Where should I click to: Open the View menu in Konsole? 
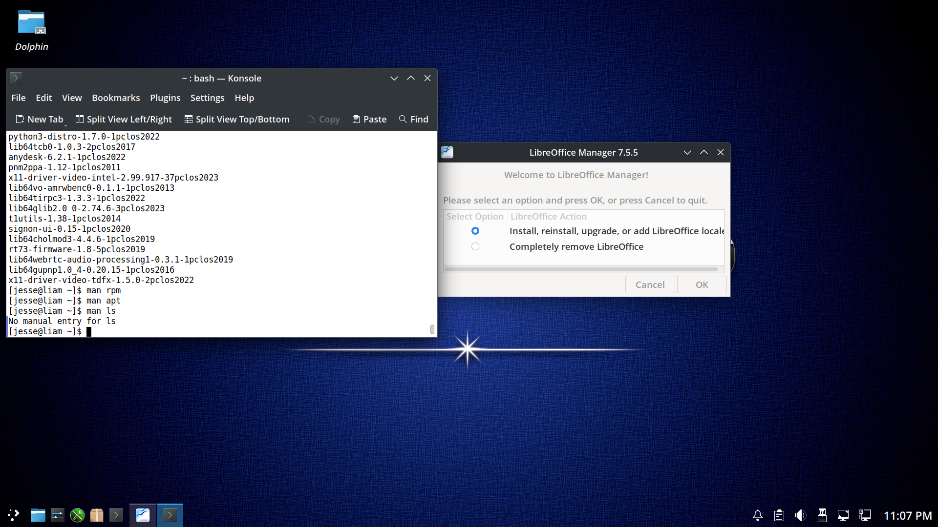click(x=72, y=98)
